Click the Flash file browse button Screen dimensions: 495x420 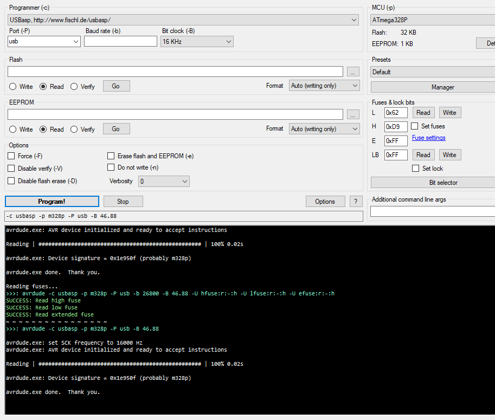pyautogui.click(x=353, y=72)
